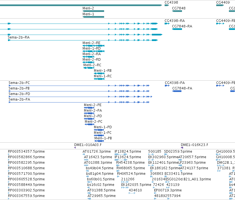The image size is (235, 200).
Task: Click the DME1-010A03.F marker
Action: [75, 148]
